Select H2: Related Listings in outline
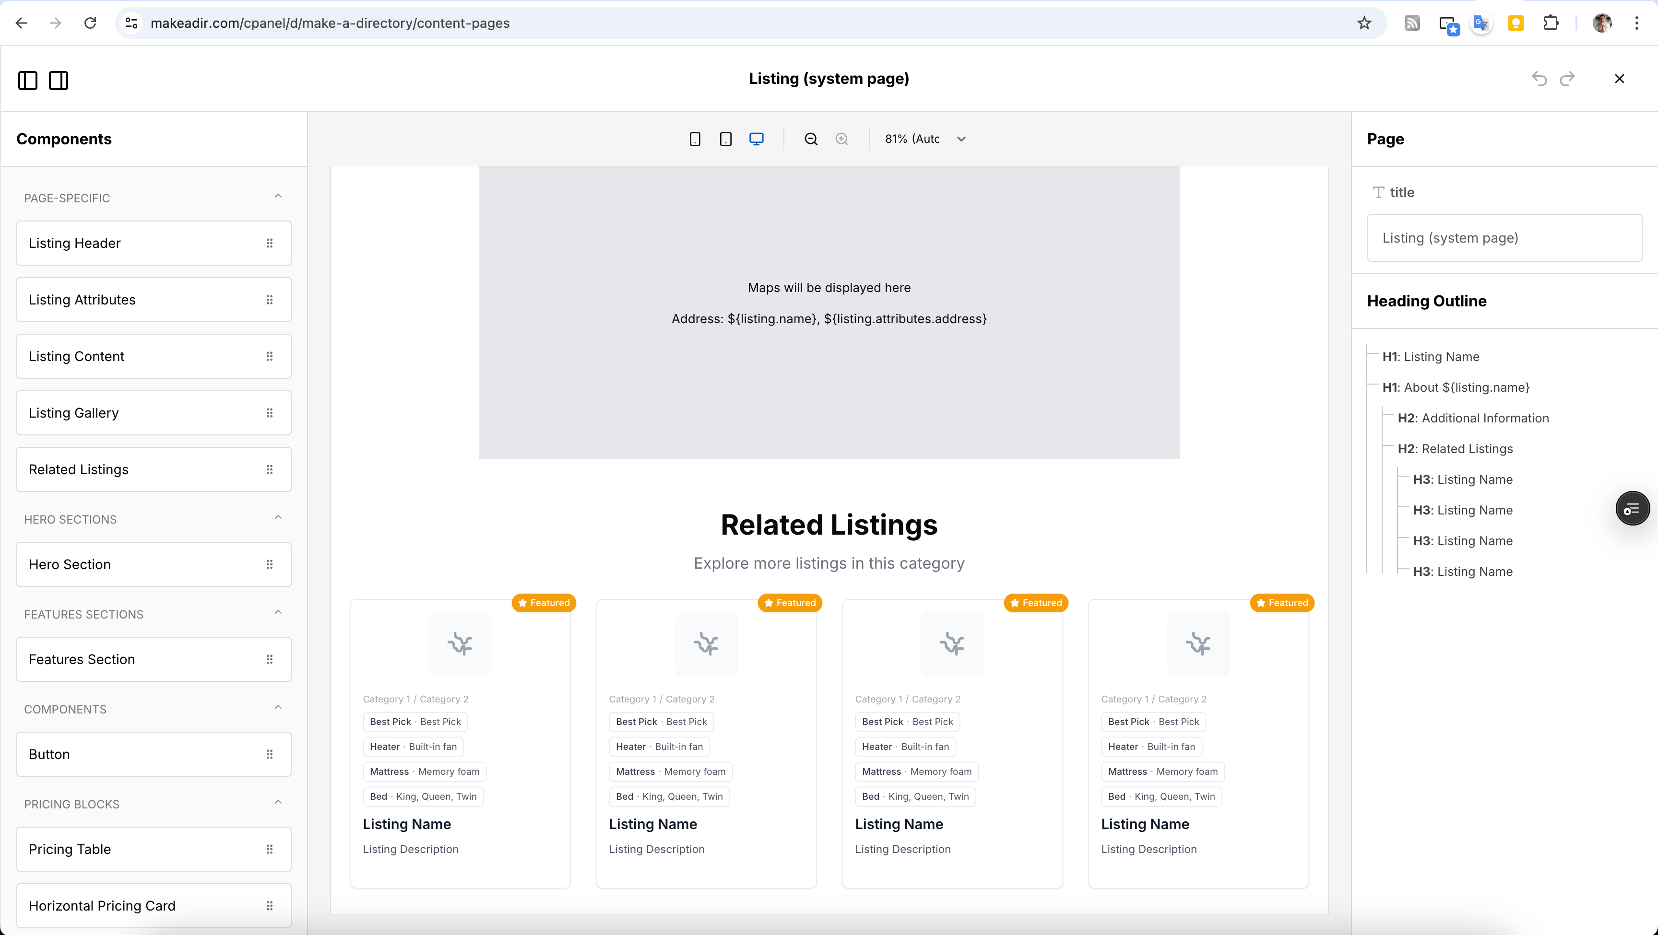The height and width of the screenshot is (935, 1658). [1455, 448]
